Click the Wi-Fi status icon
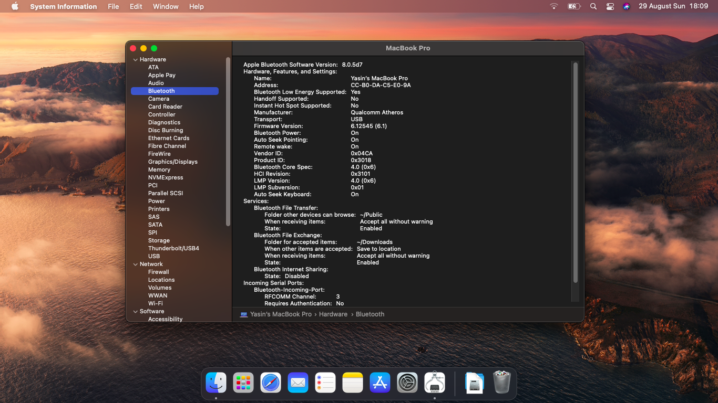 point(554,6)
